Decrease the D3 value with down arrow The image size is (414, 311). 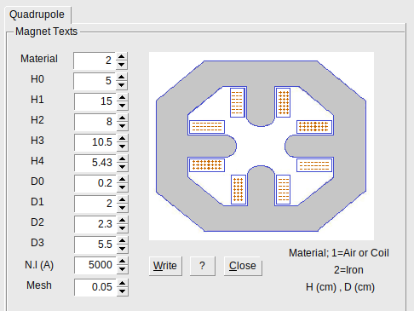[122, 249]
